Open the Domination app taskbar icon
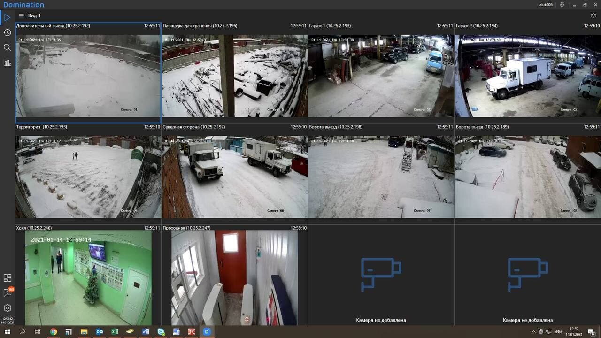 [207, 332]
